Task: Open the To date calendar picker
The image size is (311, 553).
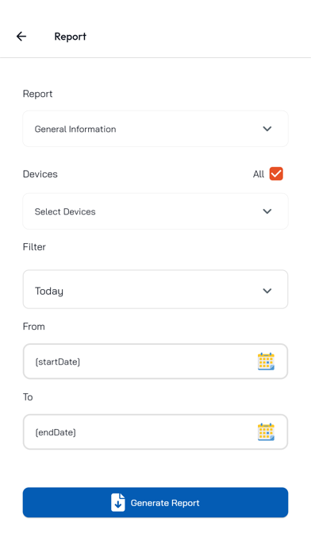Action: tap(266, 431)
